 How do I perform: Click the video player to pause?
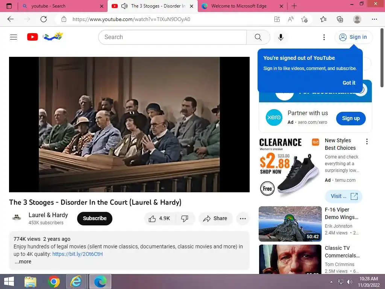129,124
